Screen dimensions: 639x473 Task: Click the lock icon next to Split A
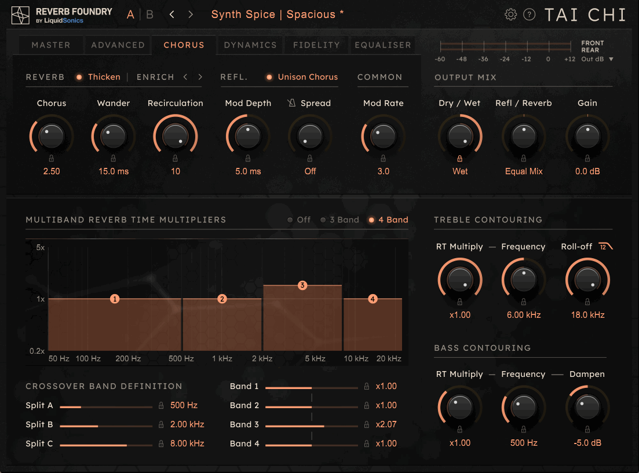161,406
